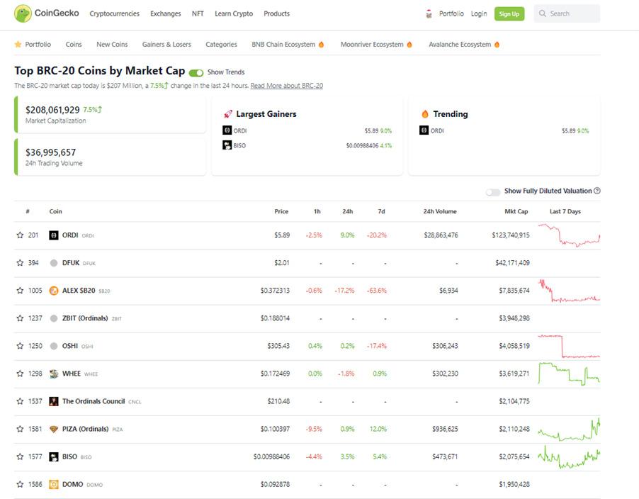Switch to the Categories tab

coord(221,45)
